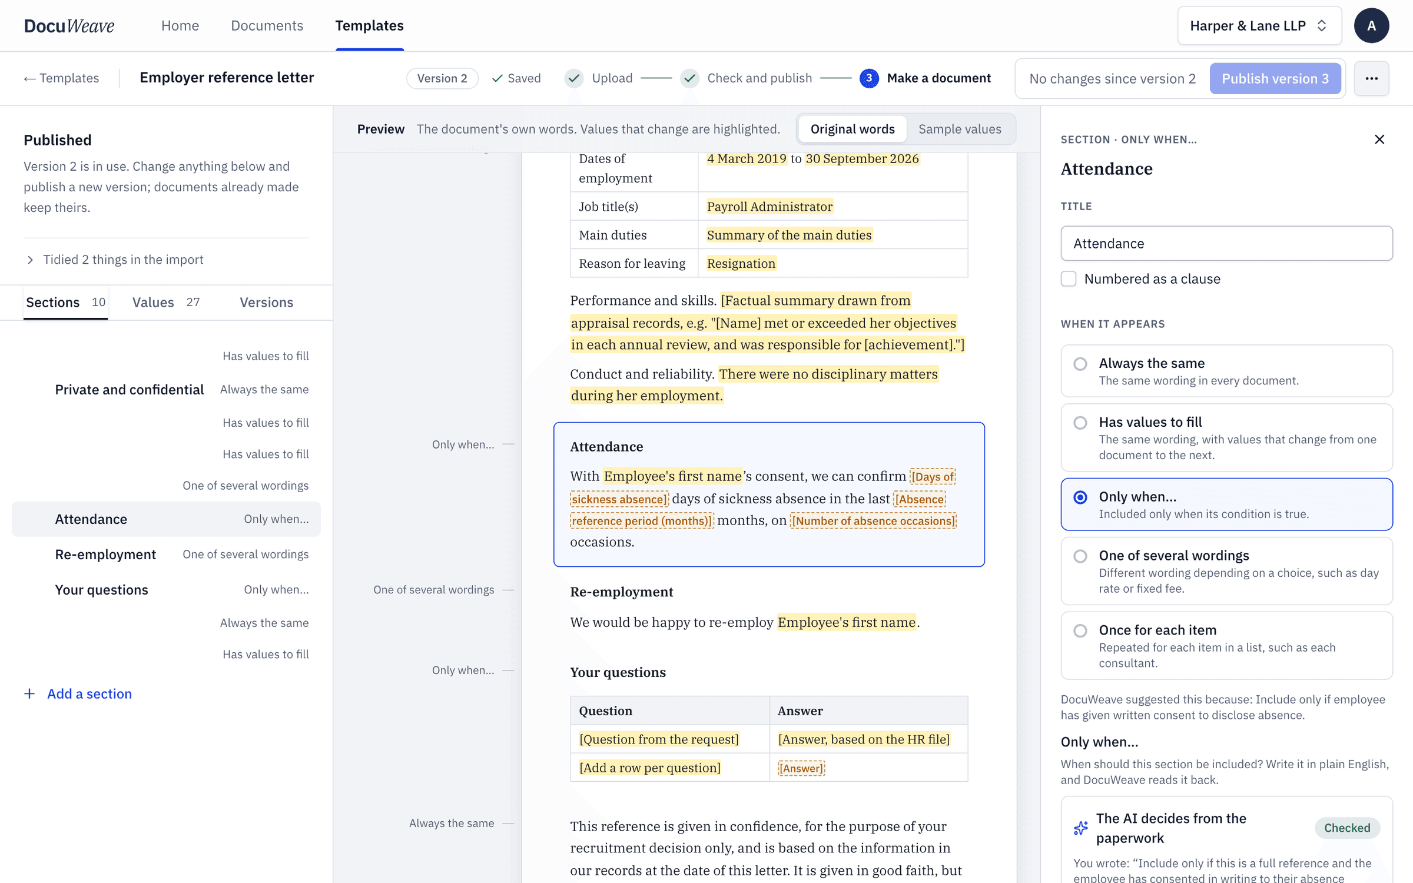Go to Home in top navigation
Image resolution: width=1413 pixels, height=883 pixels.
pyautogui.click(x=180, y=26)
